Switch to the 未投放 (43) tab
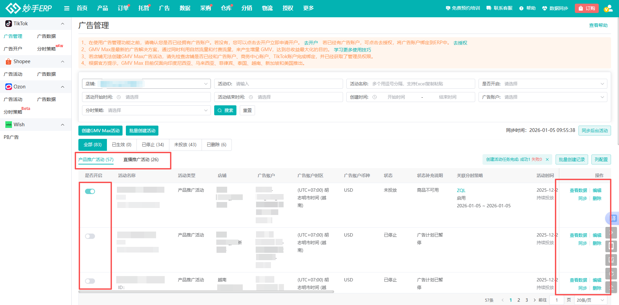619x305 pixels. point(185,145)
